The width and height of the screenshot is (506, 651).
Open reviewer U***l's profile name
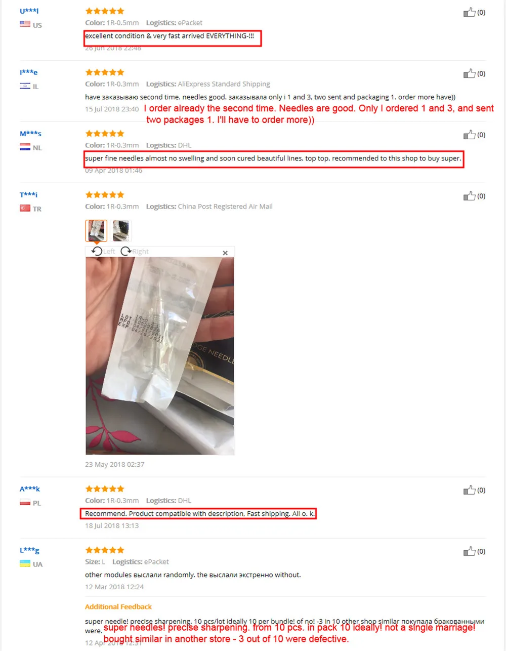(29, 11)
